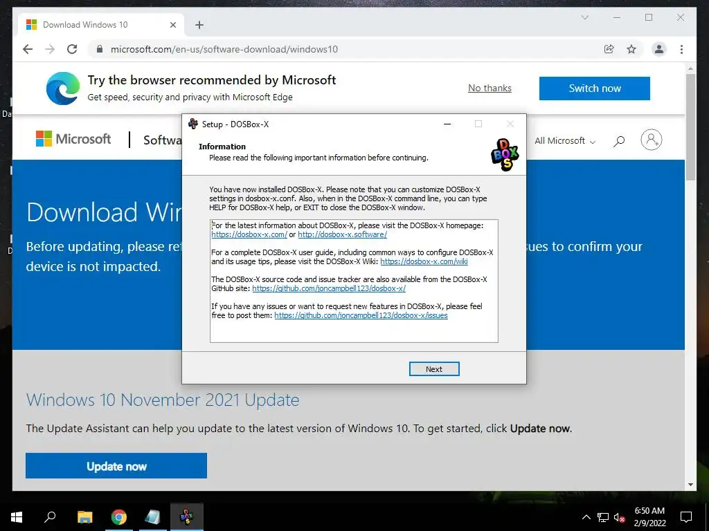Viewport: 709px width, 531px height.
Task: Show hidden system tray icons
Action: point(586,517)
